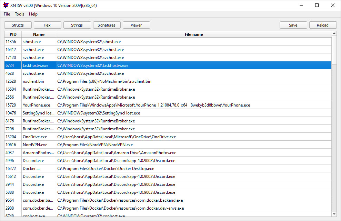Select the Docker Desktop.exe file path

(x=106, y=169)
